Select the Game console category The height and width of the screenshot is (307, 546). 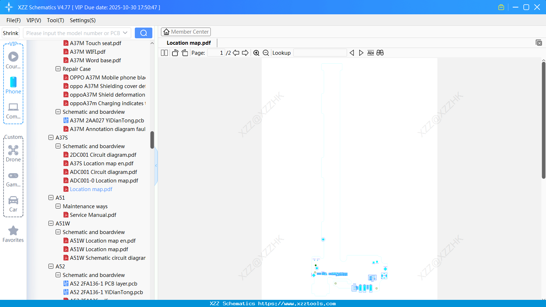(x=13, y=179)
